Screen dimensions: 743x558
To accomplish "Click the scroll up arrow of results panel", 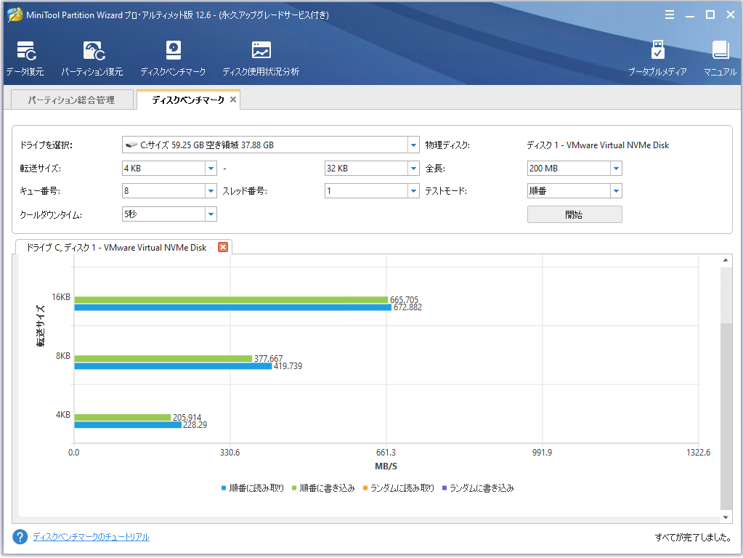I will 726,260.
